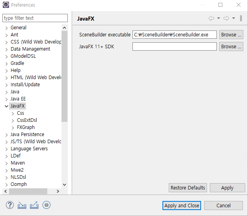Click the SceneBuilder executable path field
This screenshot has width=248, height=216.
click(x=175, y=34)
